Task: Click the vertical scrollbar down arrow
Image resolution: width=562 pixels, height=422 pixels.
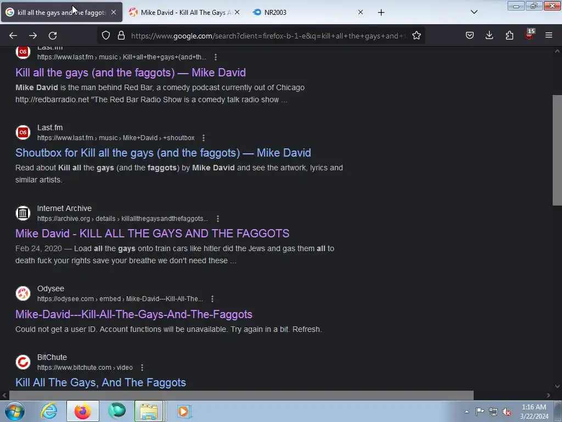Action: click(x=557, y=386)
